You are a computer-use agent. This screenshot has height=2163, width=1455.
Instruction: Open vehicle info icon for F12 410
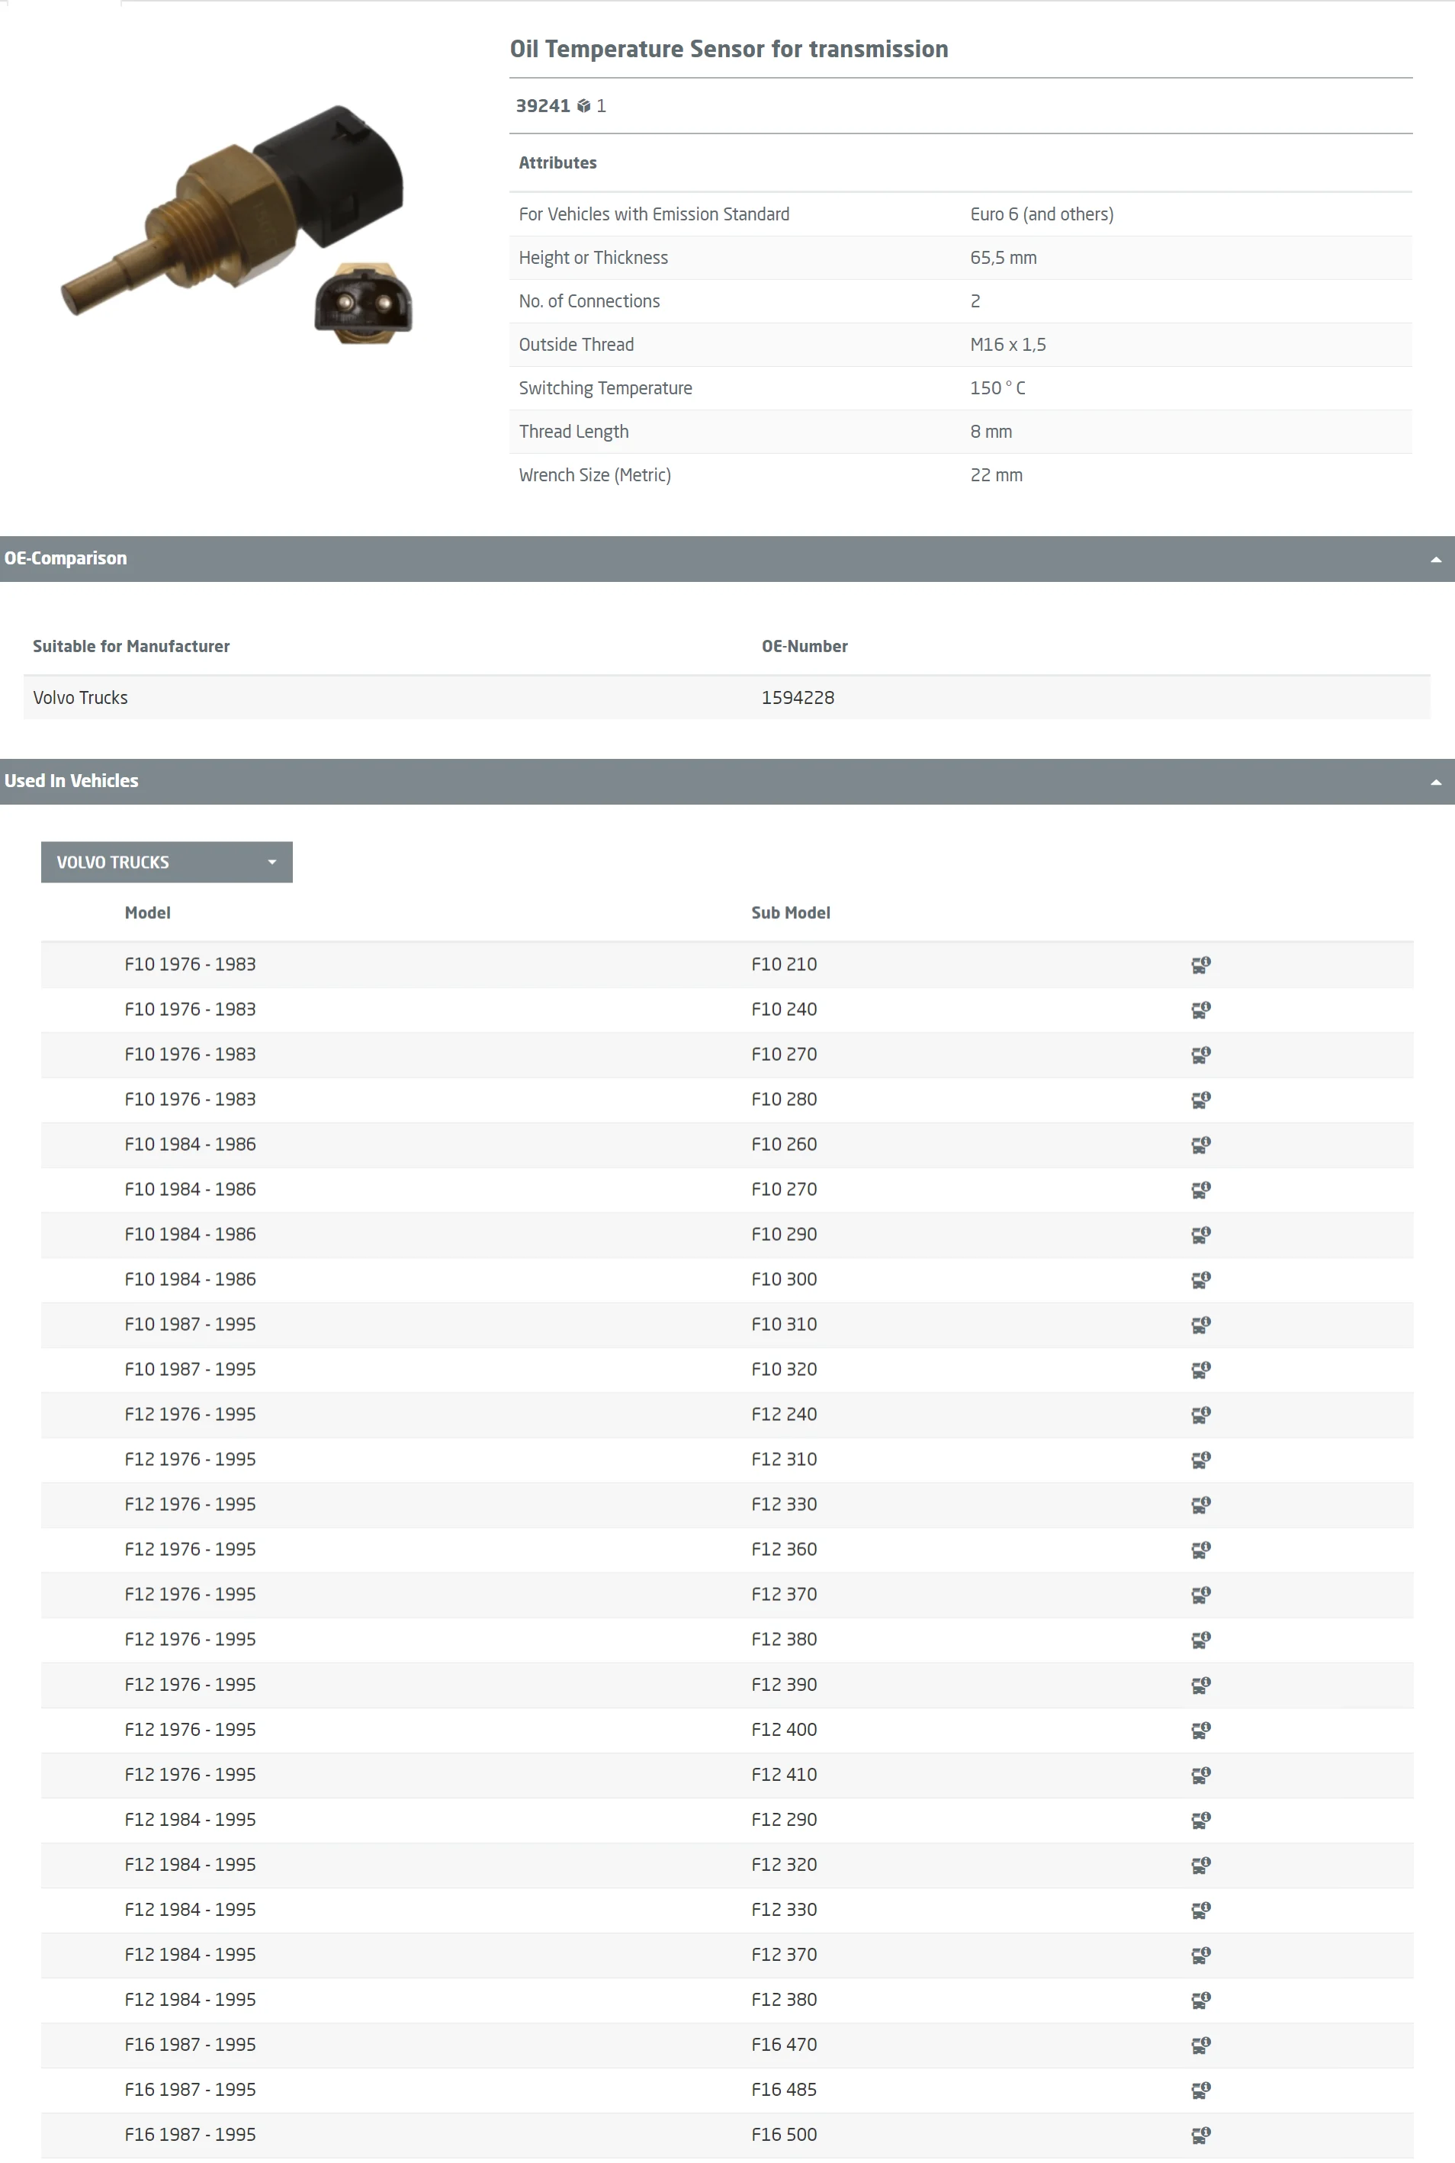[x=1200, y=1775]
